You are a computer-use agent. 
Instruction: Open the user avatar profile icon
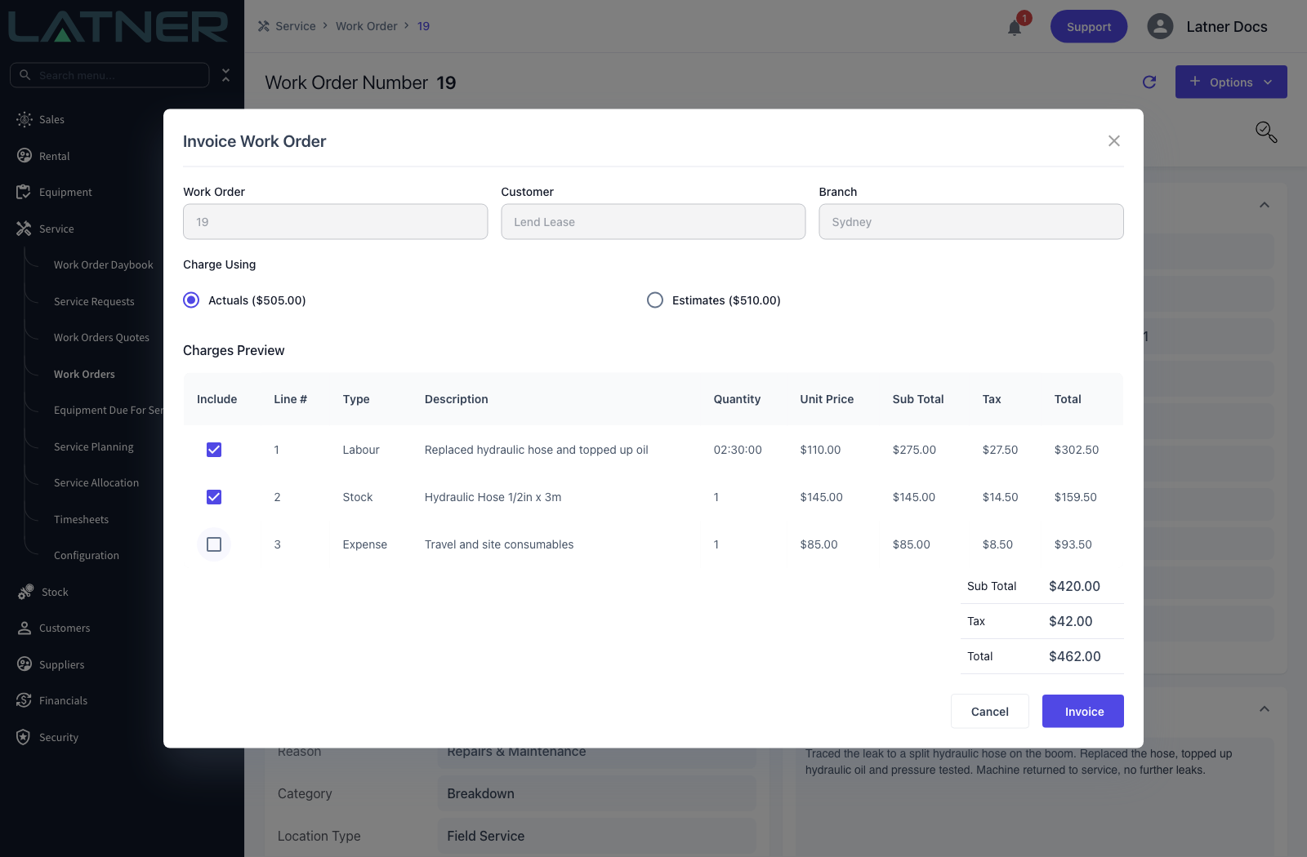[x=1160, y=26]
